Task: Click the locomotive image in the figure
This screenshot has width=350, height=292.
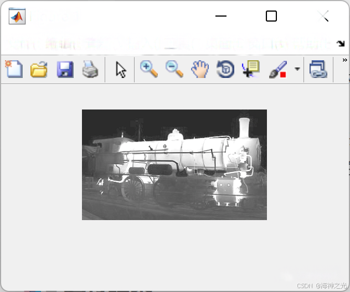Action: click(174, 165)
